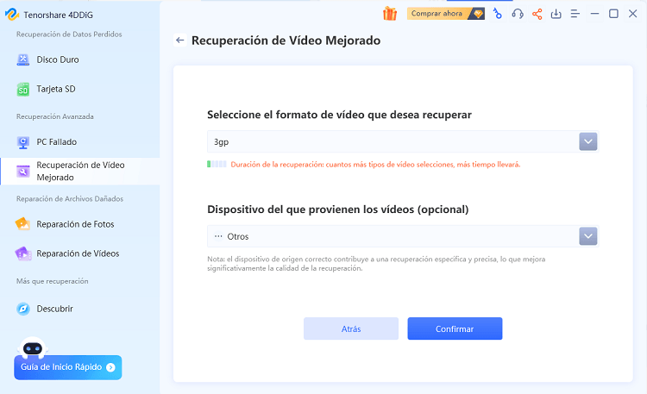
Task: Open Reparación de Fotos
Action: point(74,224)
